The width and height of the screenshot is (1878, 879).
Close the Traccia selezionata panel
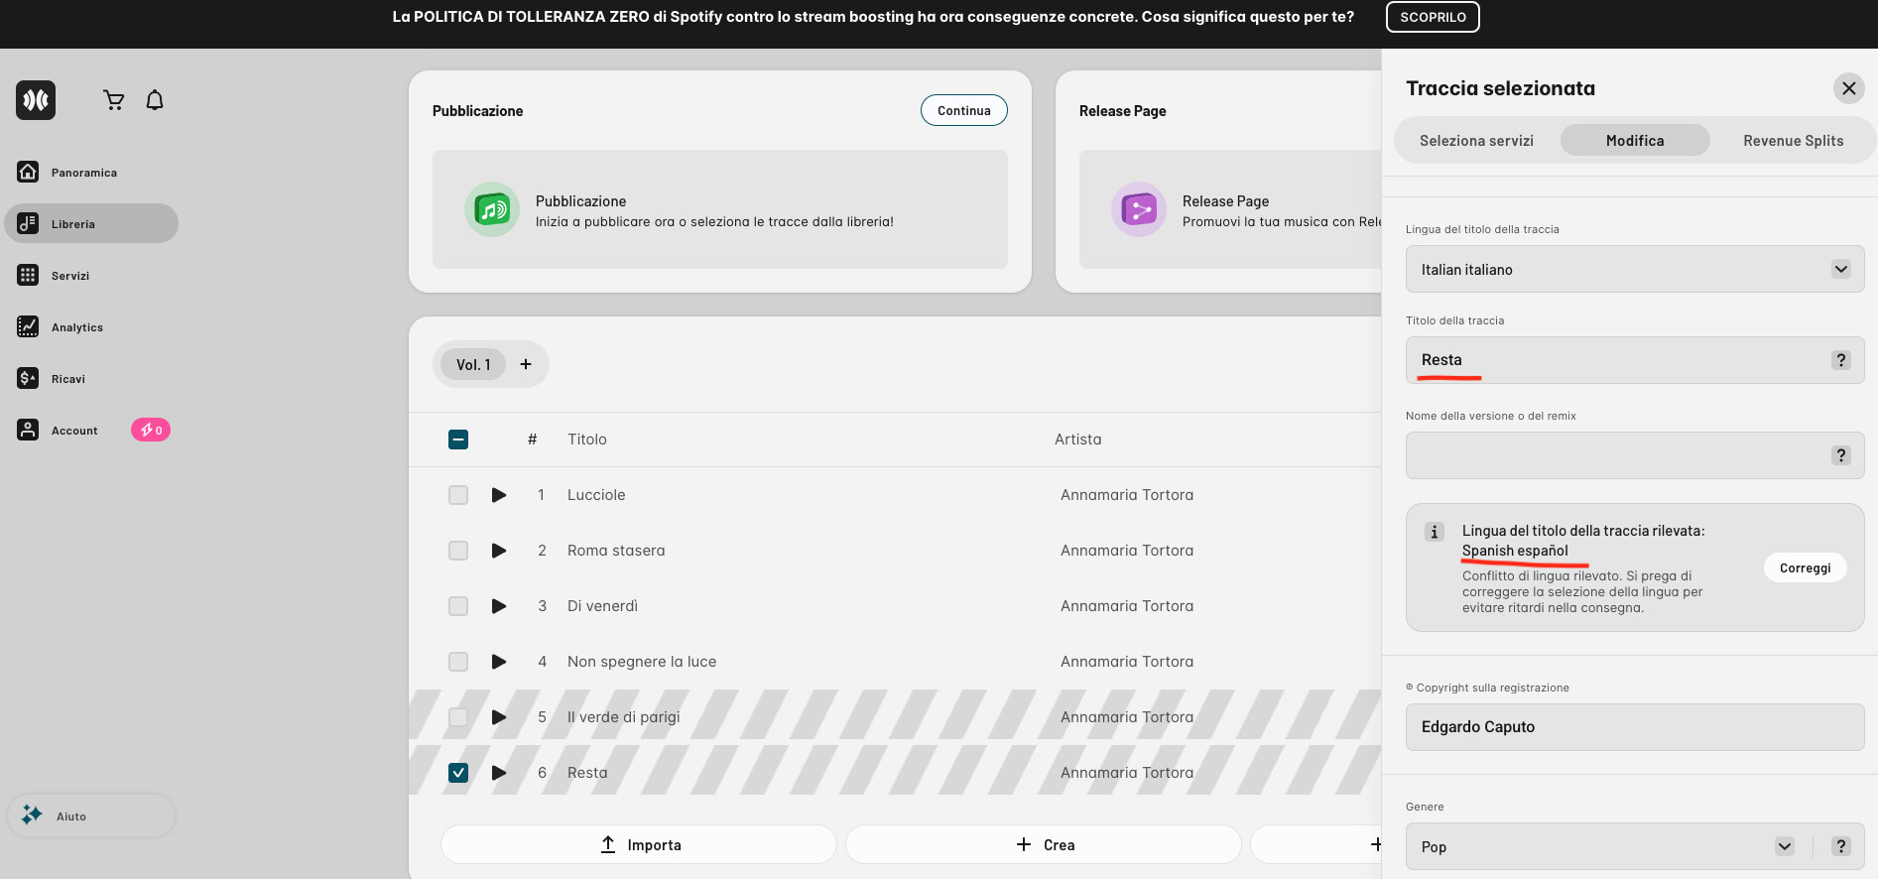1848,88
